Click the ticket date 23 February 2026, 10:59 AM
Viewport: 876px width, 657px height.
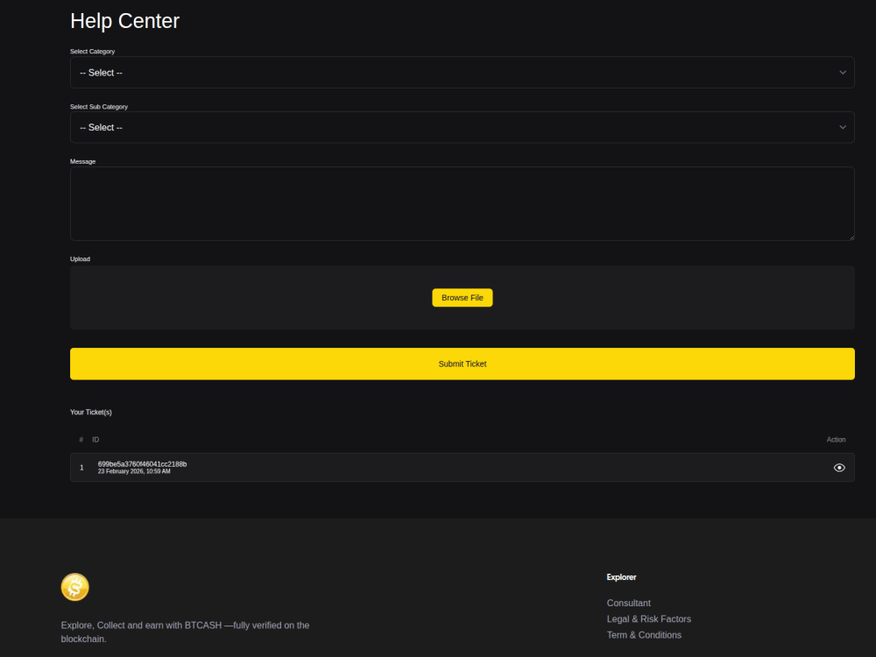click(134, 471)
